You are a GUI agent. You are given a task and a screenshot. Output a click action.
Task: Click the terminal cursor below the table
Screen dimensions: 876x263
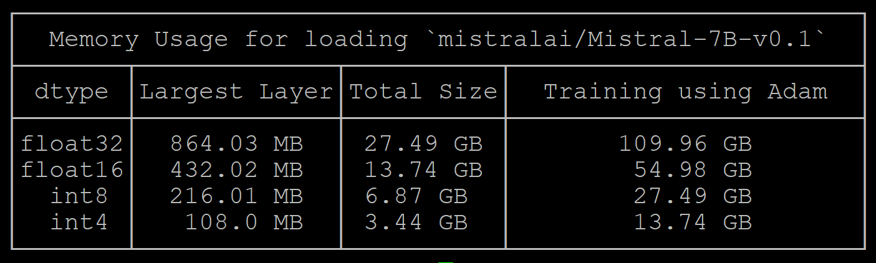click(445, 262)
